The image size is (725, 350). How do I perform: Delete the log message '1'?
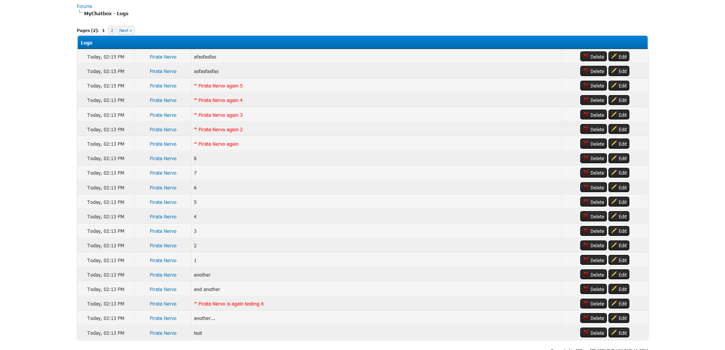pos(593,261)
